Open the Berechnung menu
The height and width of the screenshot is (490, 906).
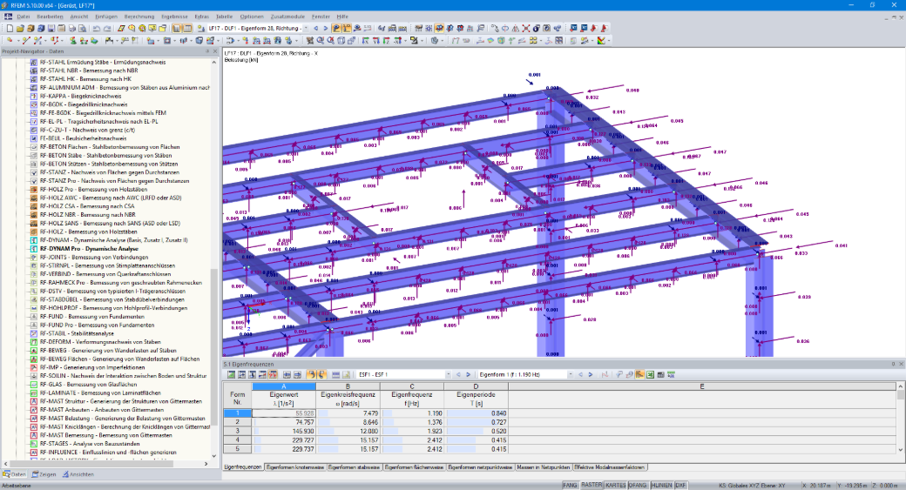pyautogui.click(x=139, y=17)
